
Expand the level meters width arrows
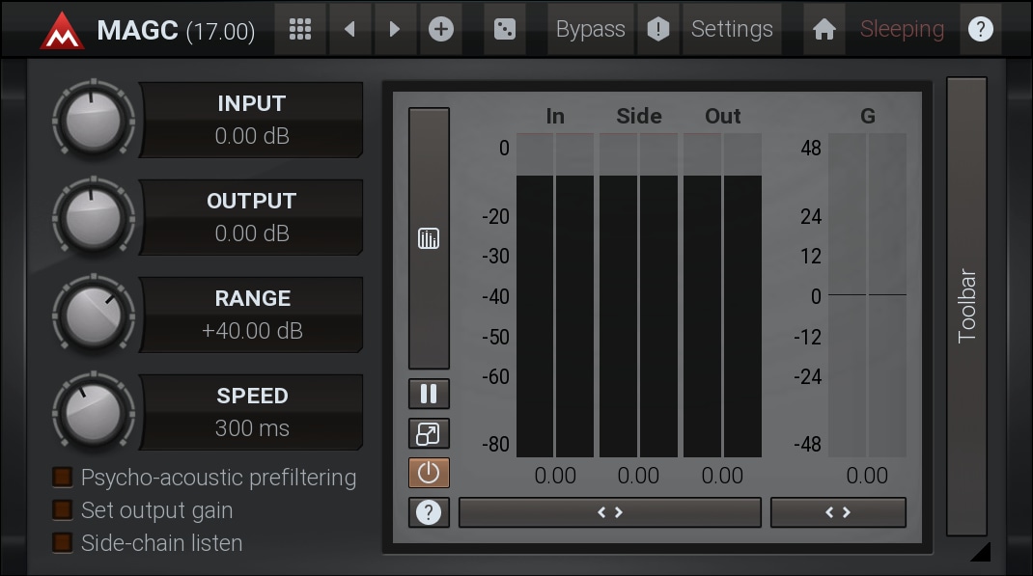pyautogui.click(x=609, y=512)
